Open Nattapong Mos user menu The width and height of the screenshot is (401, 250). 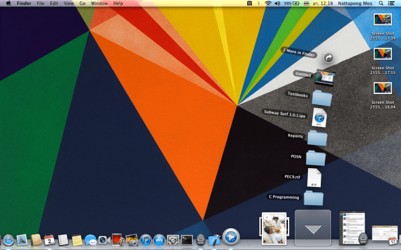pos(355,3)
